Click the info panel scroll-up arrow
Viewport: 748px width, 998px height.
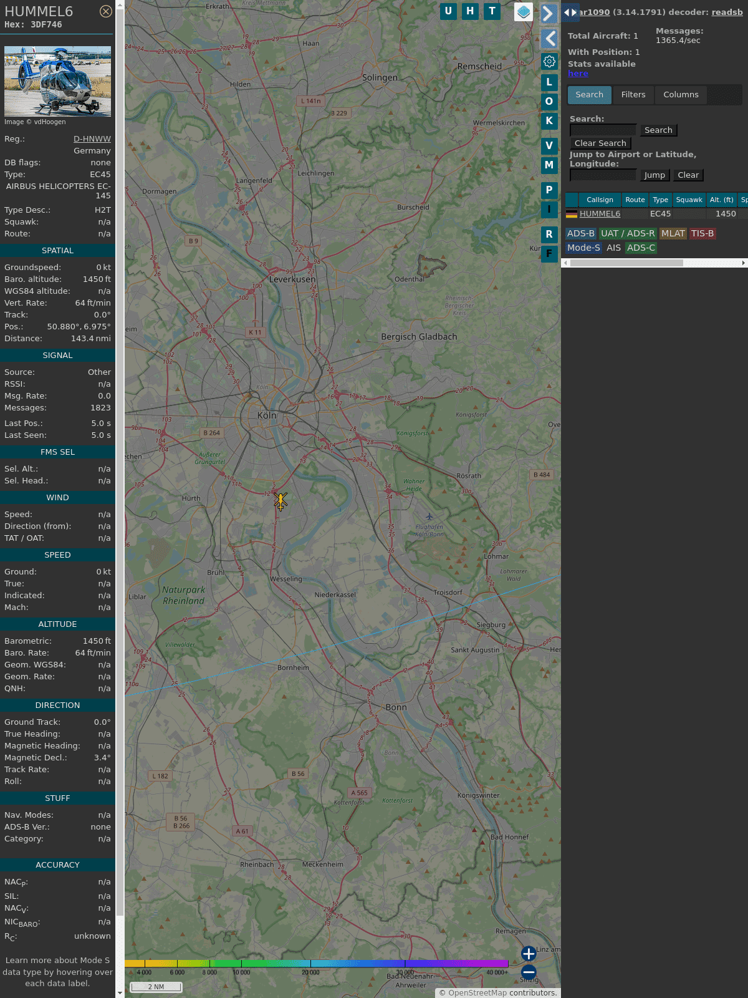pos(120,4)
